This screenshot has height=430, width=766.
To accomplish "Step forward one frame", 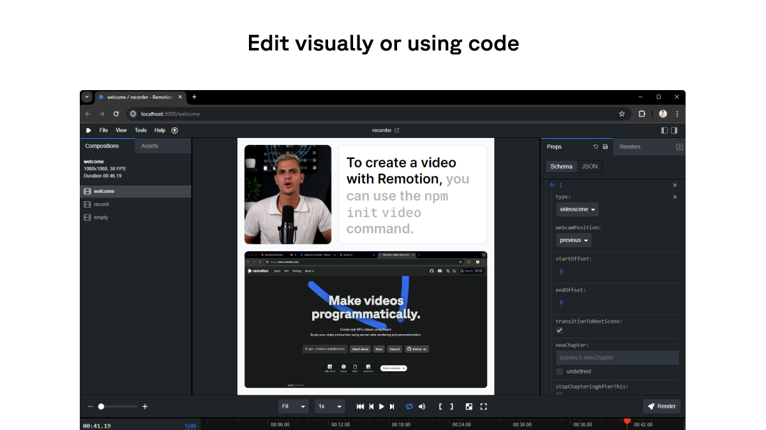I will point(392,406).
